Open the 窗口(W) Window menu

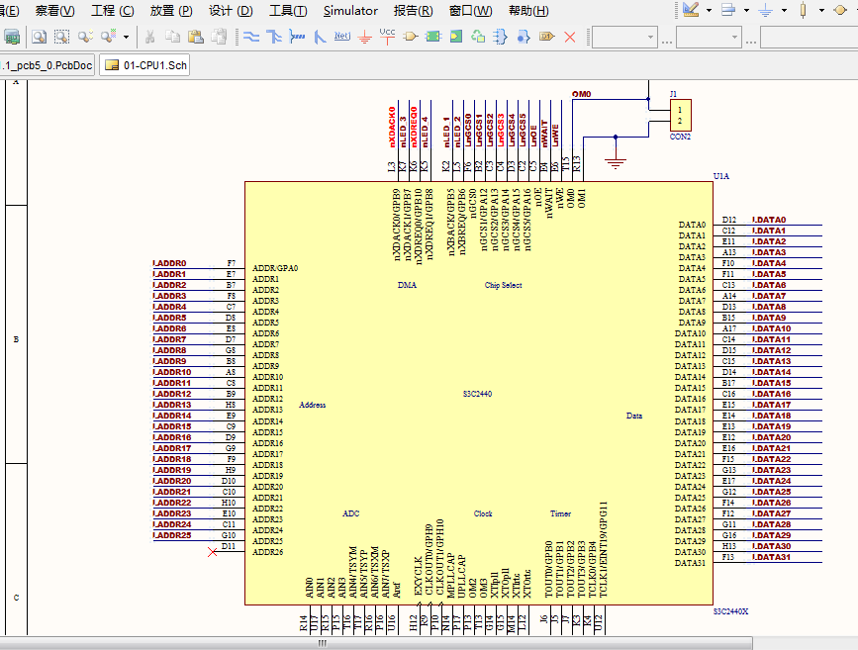pos(471,11)
